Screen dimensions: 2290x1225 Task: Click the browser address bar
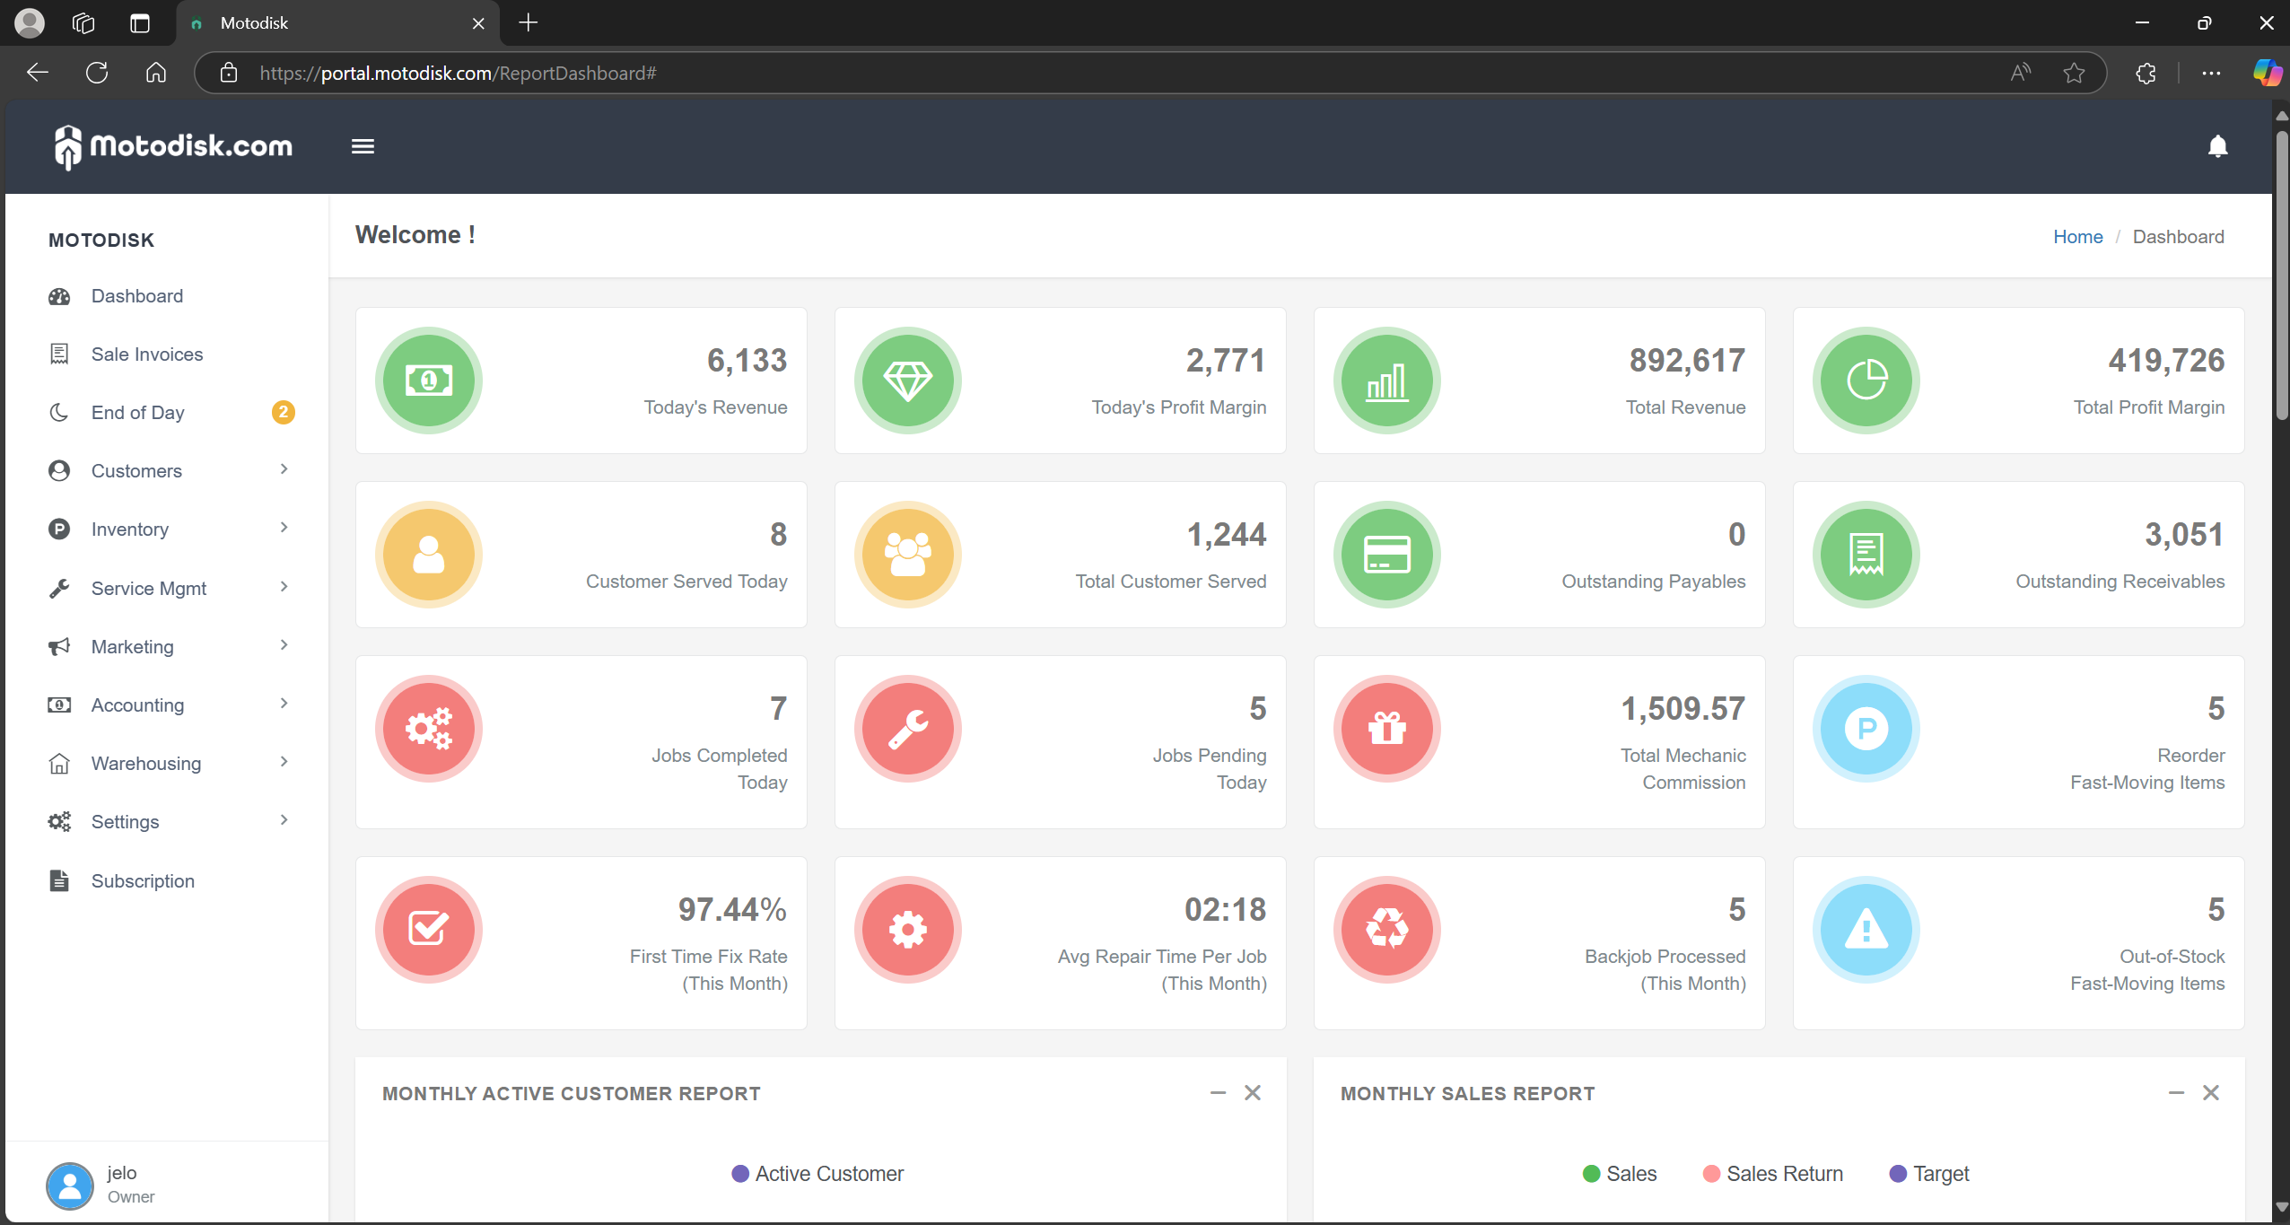click(1077, 74)
